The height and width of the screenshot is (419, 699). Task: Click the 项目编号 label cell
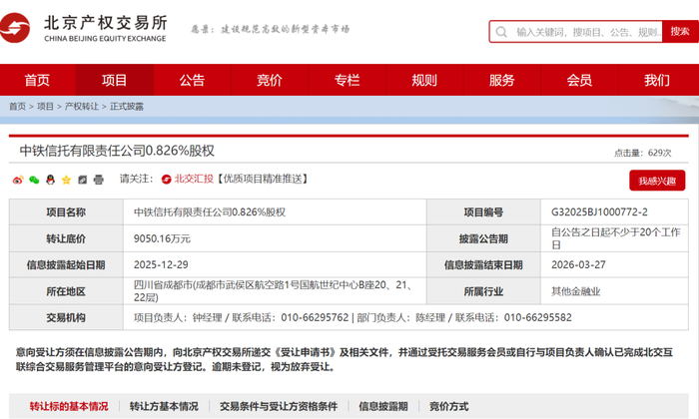[483, 211]
